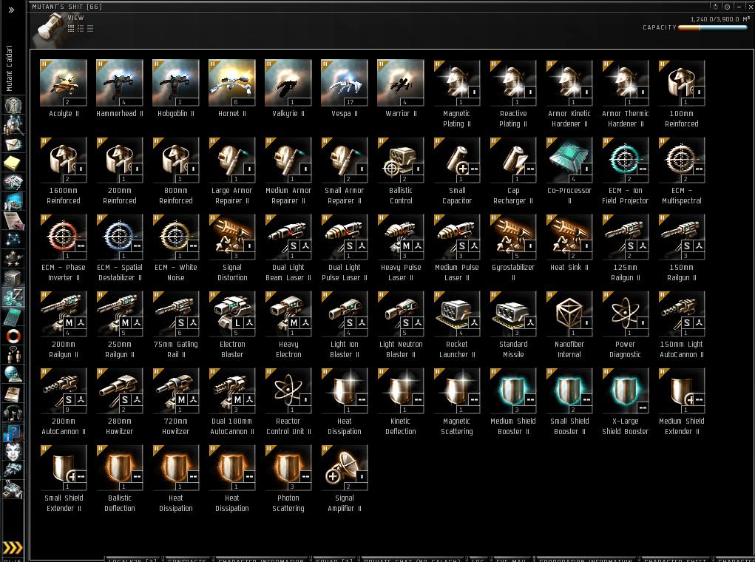755x562 pixels.
Task: Click the container icon beside VIEW
Action: (x=49, y=28)
